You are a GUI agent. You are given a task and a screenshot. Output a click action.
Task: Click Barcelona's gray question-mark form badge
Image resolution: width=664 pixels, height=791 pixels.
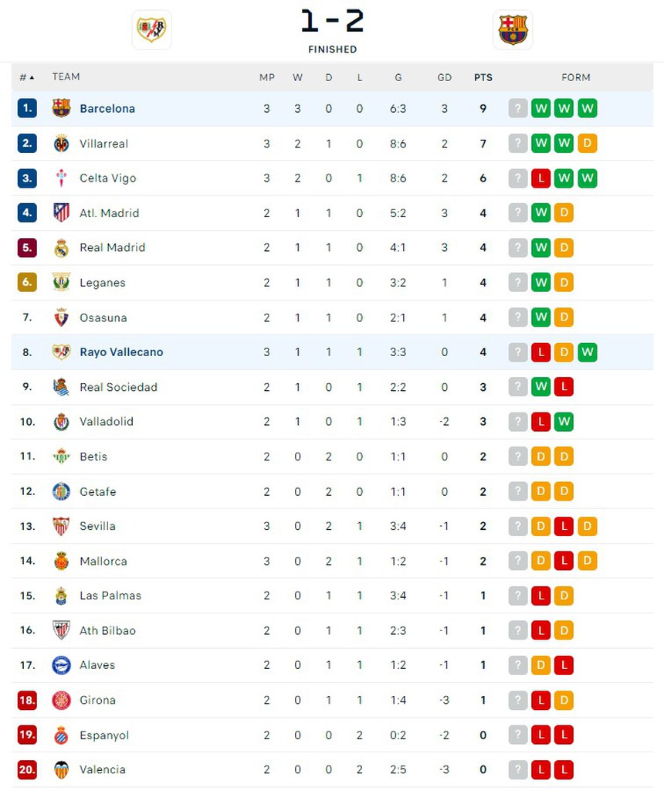coord(518,109)
